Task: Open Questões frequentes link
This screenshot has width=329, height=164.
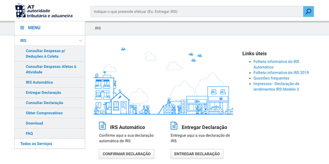Action: [x=271, y=78]
